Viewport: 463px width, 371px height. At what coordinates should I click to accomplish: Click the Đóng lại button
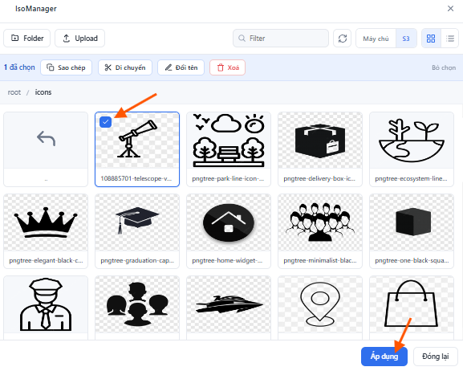(436, 357)
